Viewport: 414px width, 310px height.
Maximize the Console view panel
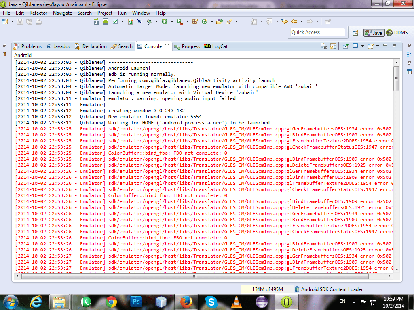pos(394,46)
